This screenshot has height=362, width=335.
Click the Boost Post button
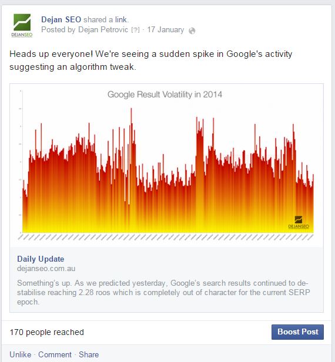pyautogui.click(x=297, y=332)
